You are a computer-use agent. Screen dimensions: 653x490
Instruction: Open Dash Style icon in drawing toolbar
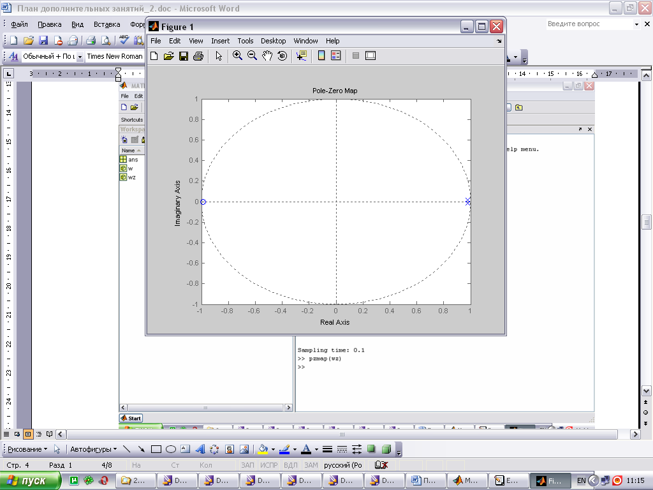pos(342,449)
